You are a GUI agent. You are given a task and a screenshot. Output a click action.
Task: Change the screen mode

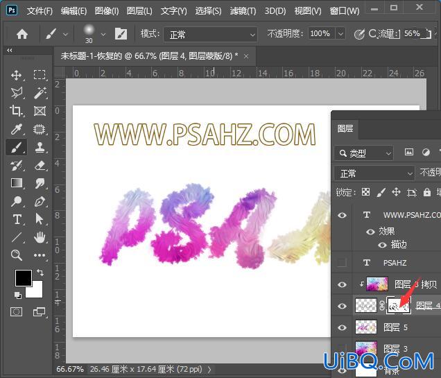click(x=39, y=311)
